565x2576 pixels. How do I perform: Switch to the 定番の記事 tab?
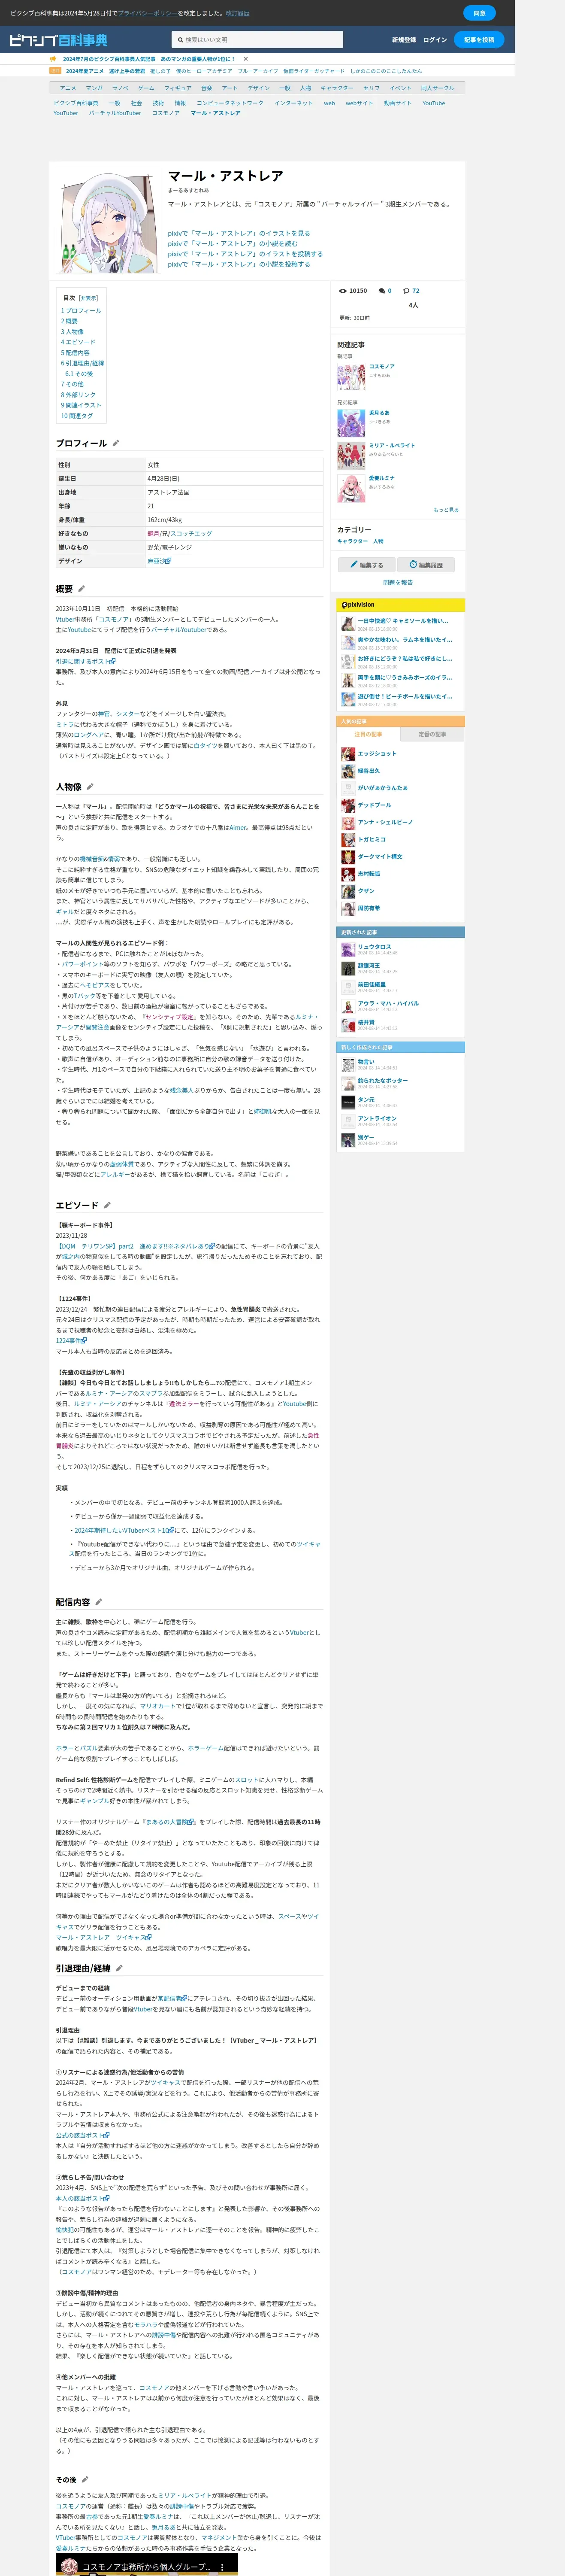[432, 734]
